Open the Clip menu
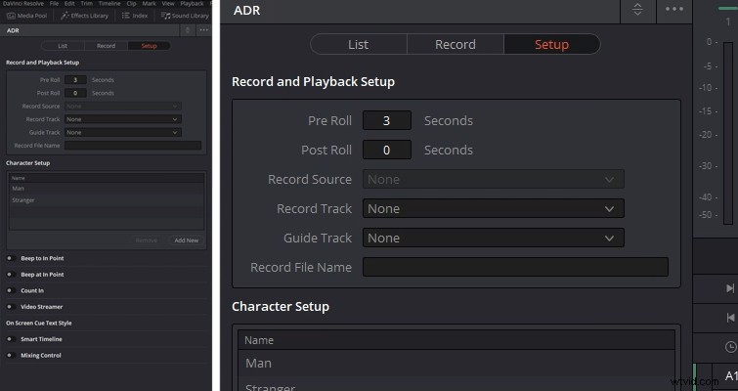738x391 pixels. [x=131, y=3]
